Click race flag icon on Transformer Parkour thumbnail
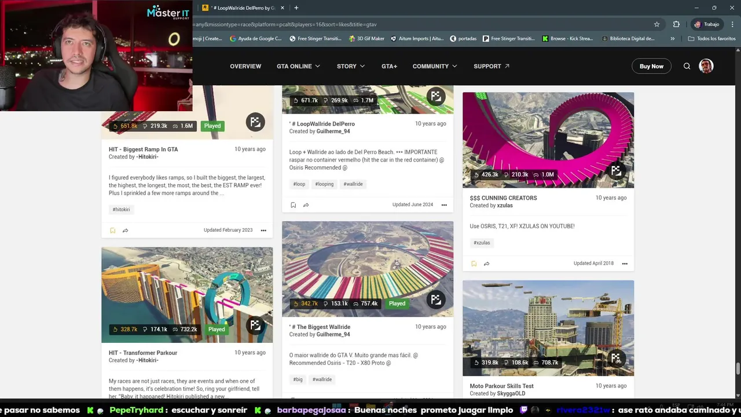Screen dimensions: 741x417 pos(255,325)
